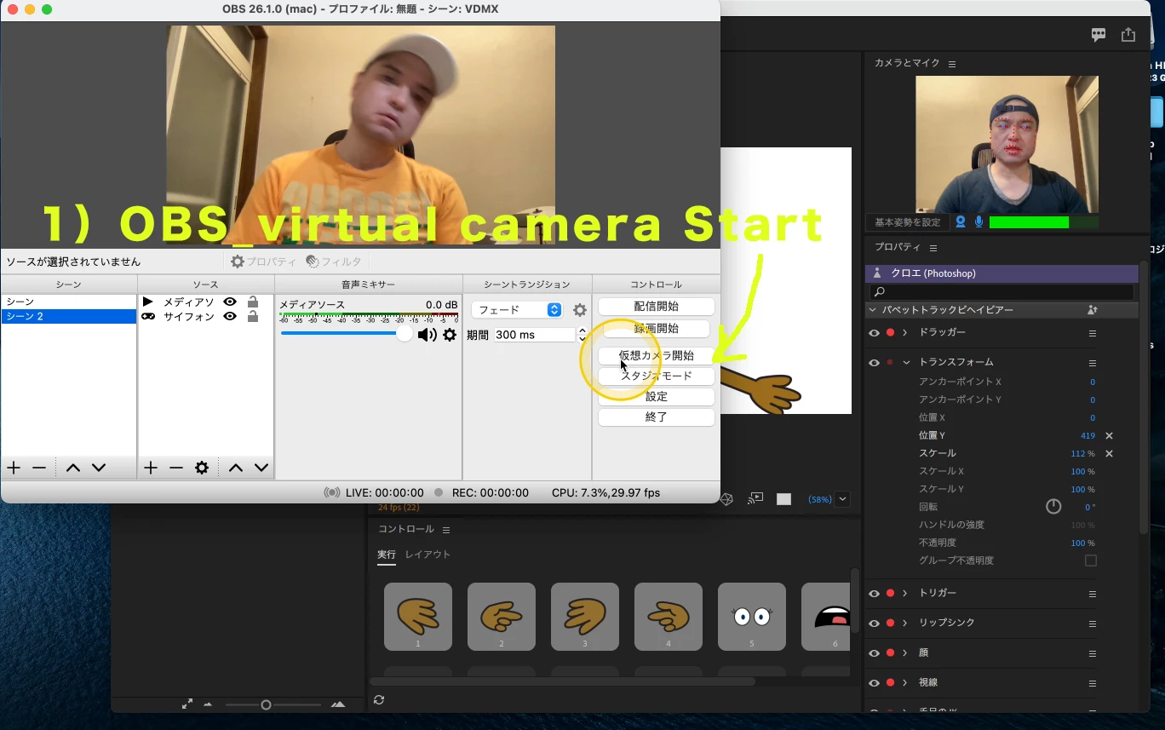Click the zoom-in mountain icon in the timeline footer
This screenshot has height=730, width=1165.
[338, 704]
